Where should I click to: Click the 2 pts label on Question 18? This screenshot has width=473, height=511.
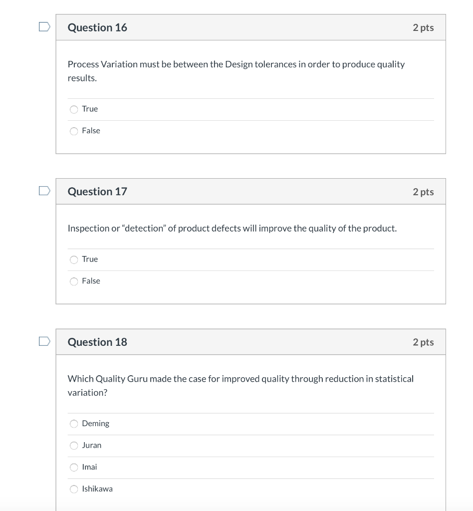[424, 342]
